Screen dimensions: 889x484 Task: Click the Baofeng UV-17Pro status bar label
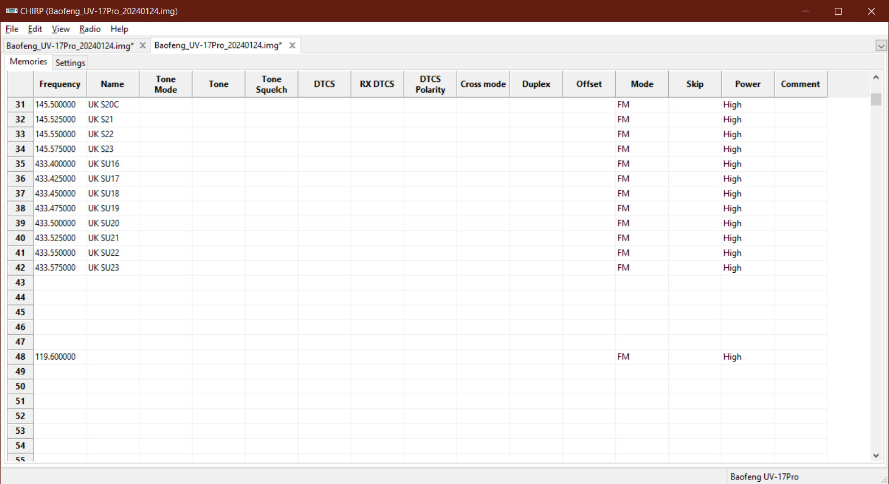(764, 477)
